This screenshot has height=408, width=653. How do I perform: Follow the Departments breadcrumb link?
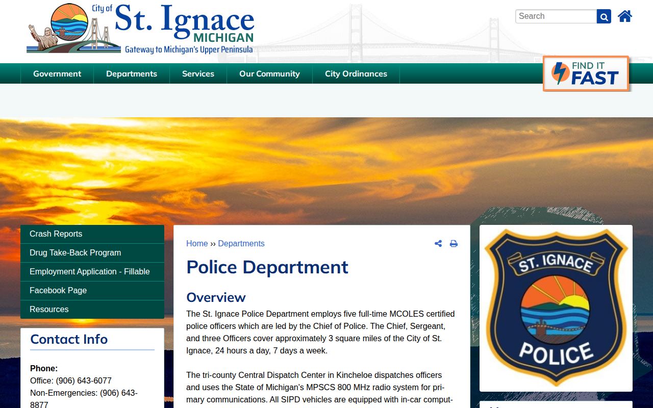(241, 244)
